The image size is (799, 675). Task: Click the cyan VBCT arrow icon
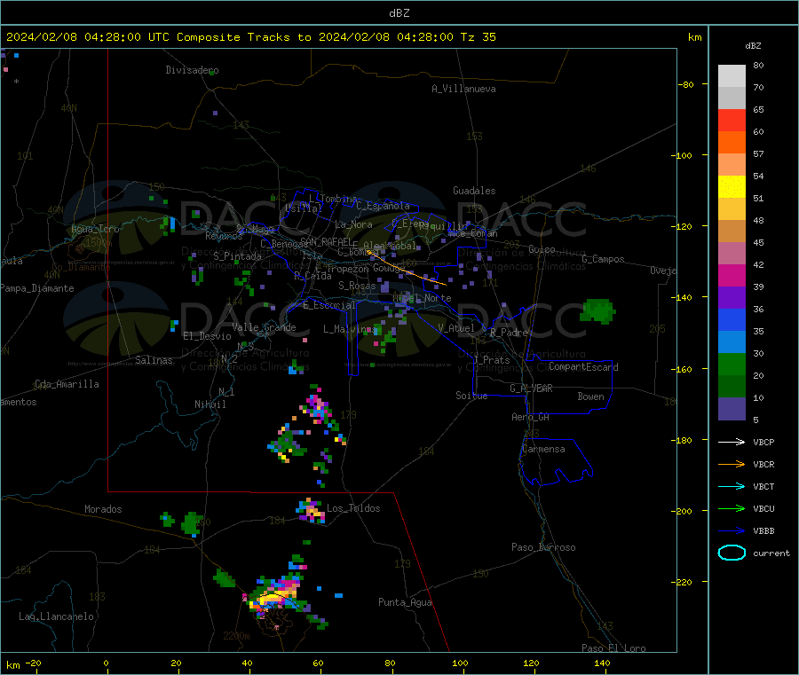click(x=732, y=486)
